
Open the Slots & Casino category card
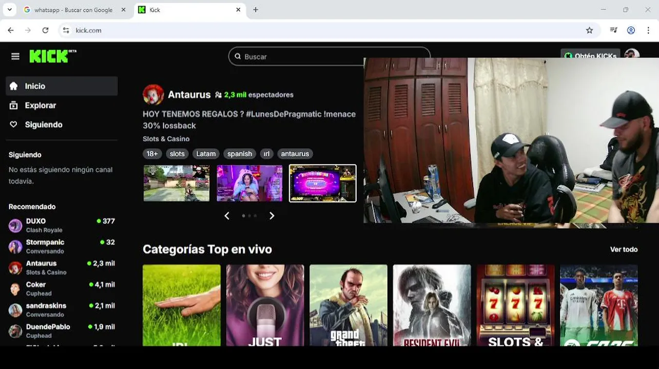pos(515,305)
